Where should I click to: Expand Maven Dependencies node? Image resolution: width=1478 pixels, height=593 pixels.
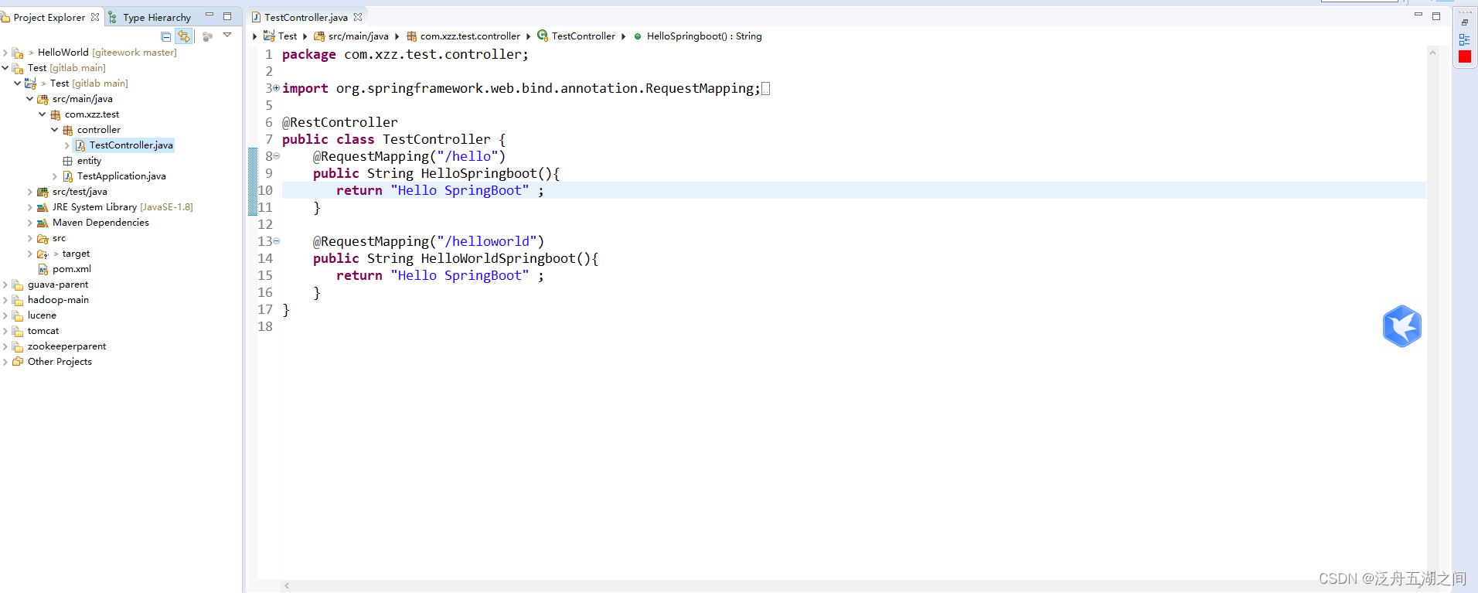point(30,223)
